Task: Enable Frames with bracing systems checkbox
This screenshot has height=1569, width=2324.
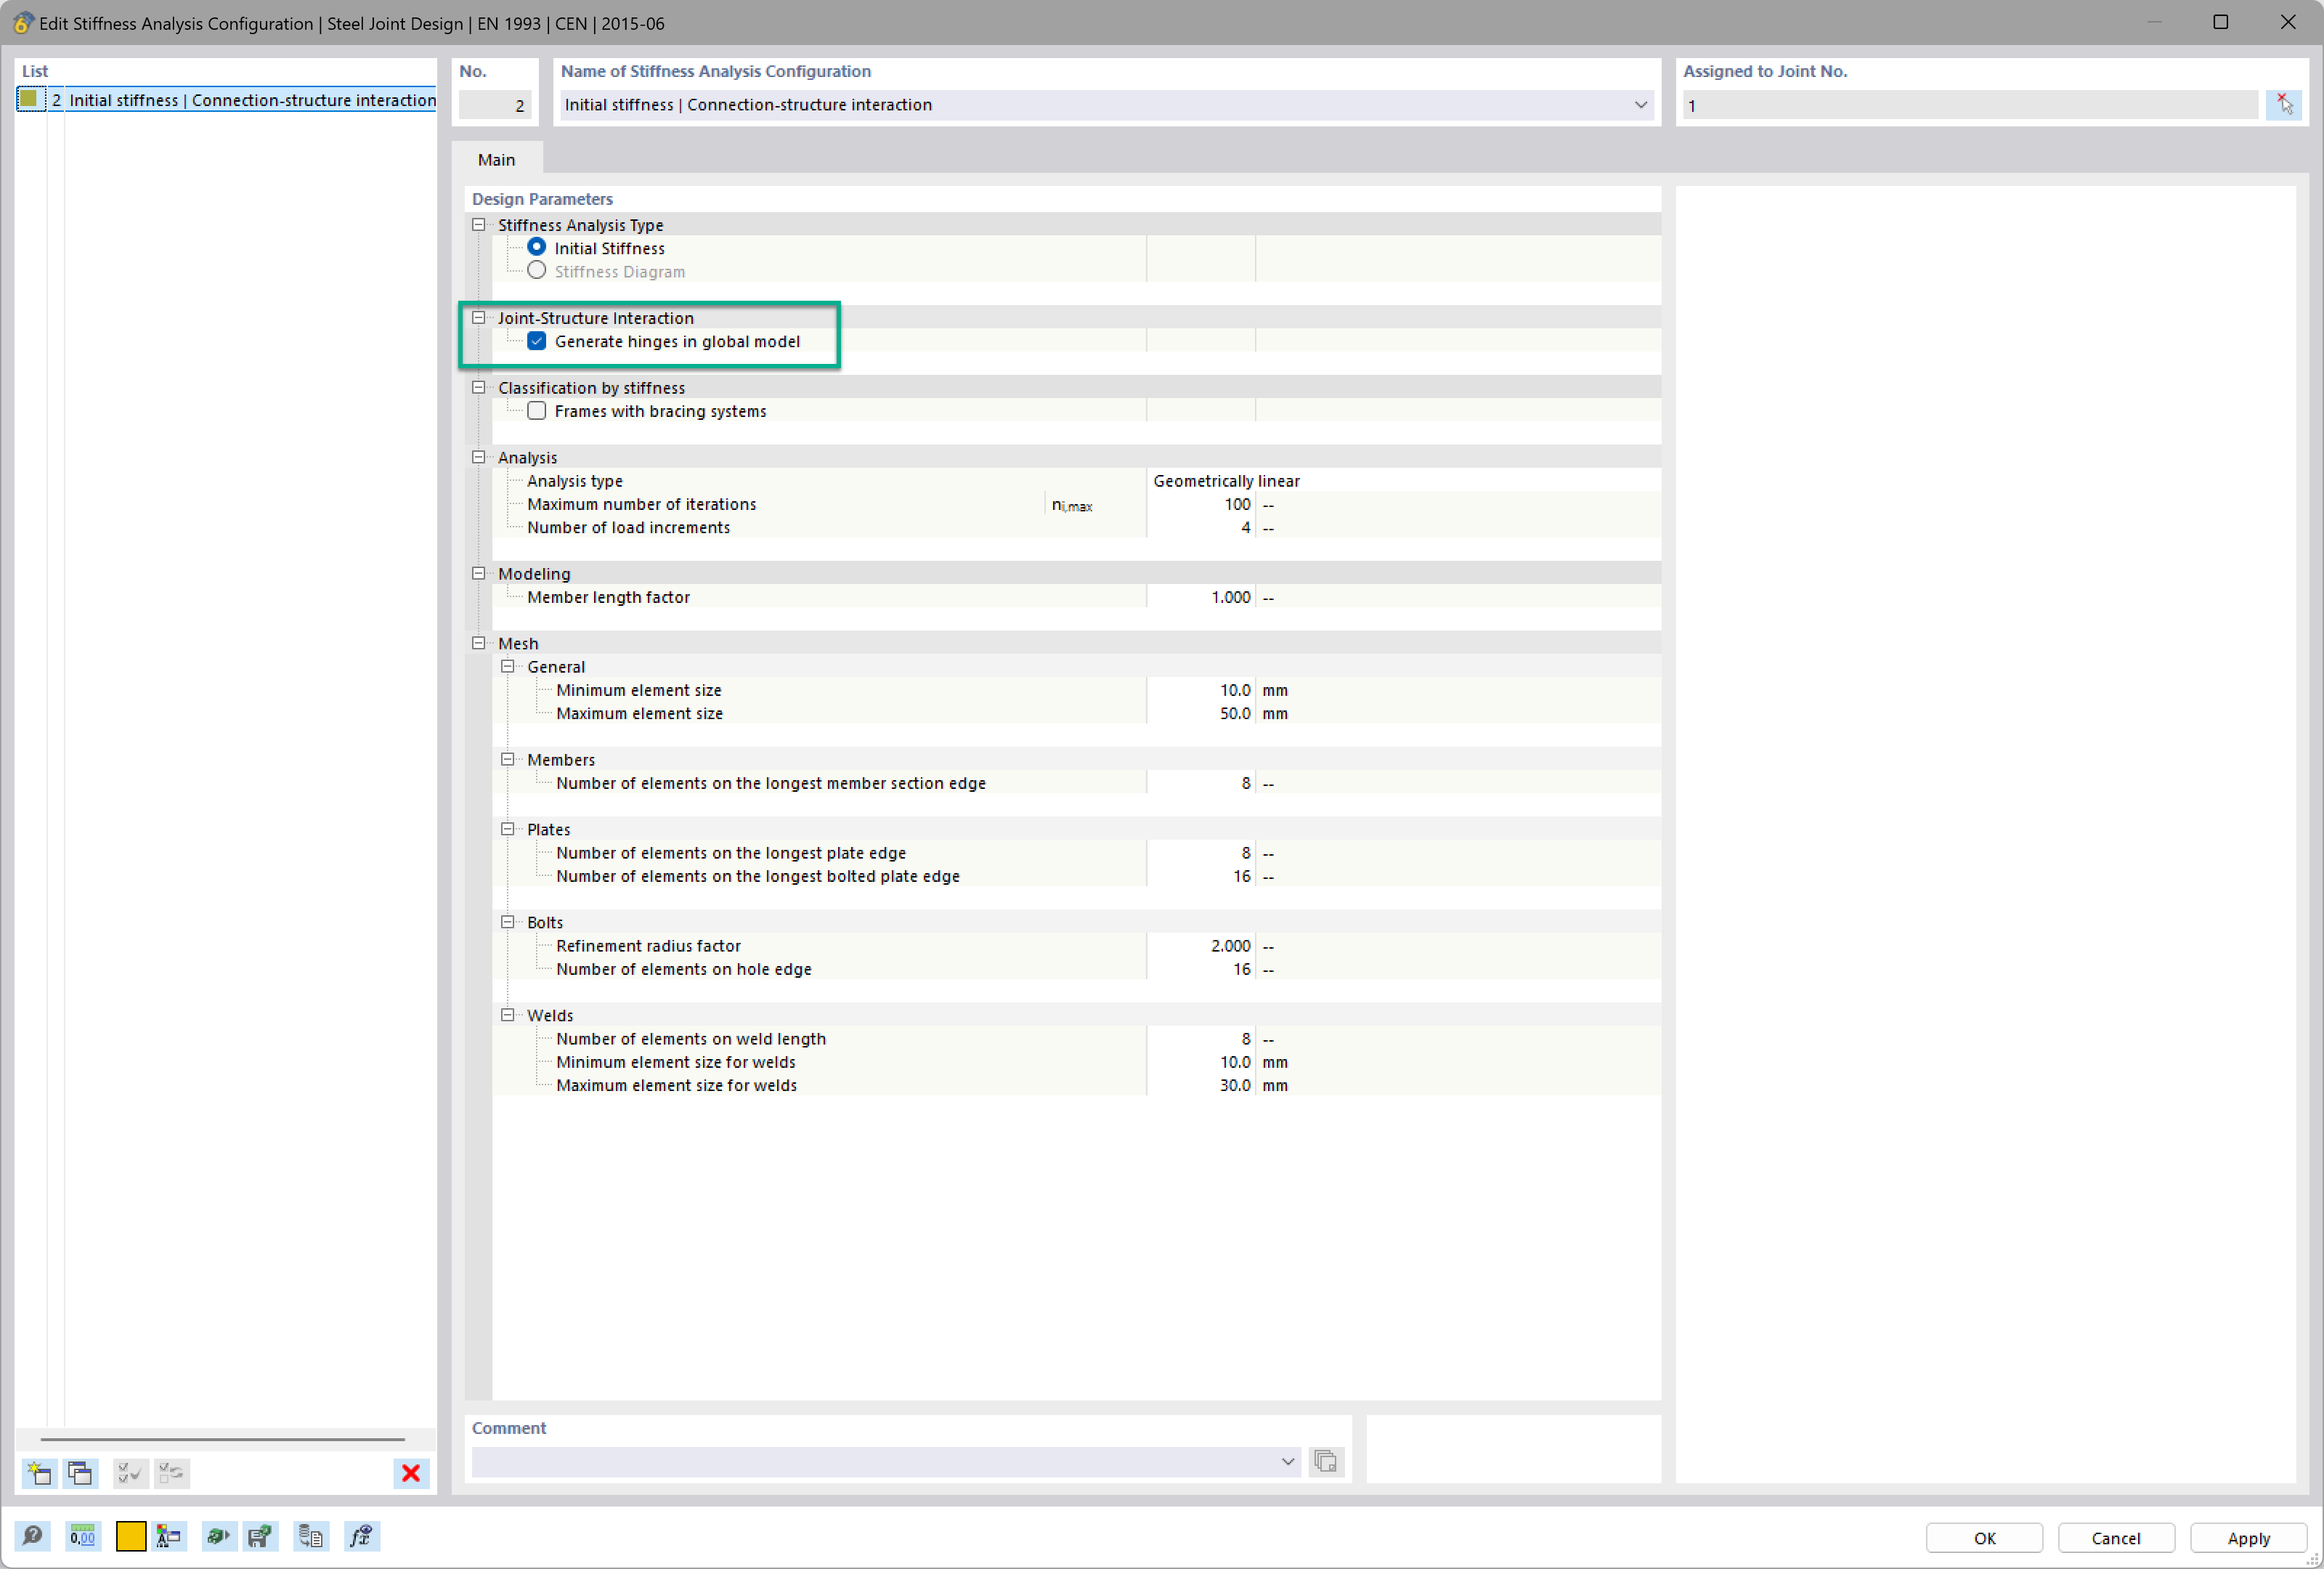Action: (x=537, y=411)
